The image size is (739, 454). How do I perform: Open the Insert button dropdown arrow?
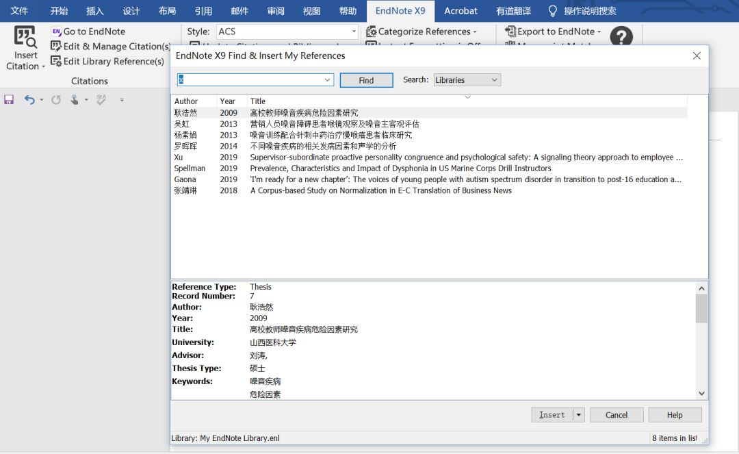pyautogui.click(x=579, y=415)
